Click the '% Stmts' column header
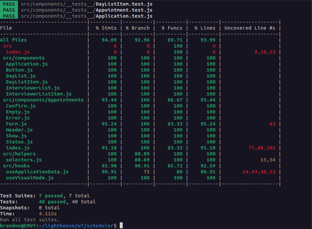The width and height of the screenshot is (312, 229). (x=106, y=28)
